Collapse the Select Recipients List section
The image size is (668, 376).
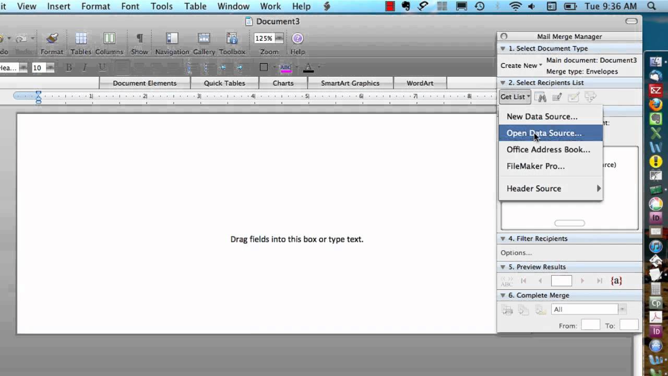pos(503,83)
